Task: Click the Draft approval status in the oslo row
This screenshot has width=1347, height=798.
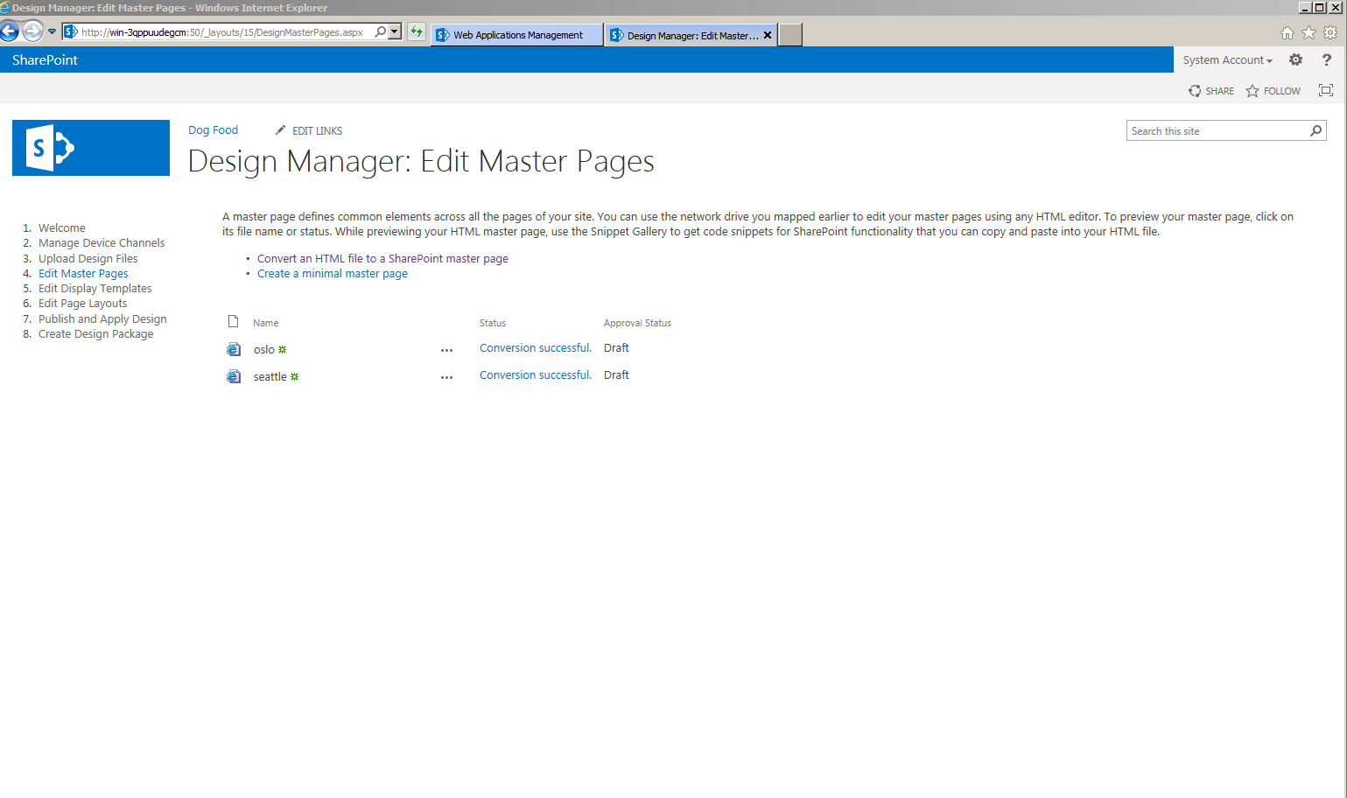Action: [616, 347]
